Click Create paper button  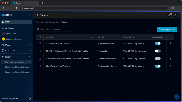pyautogui.click(x=167, y=29)
